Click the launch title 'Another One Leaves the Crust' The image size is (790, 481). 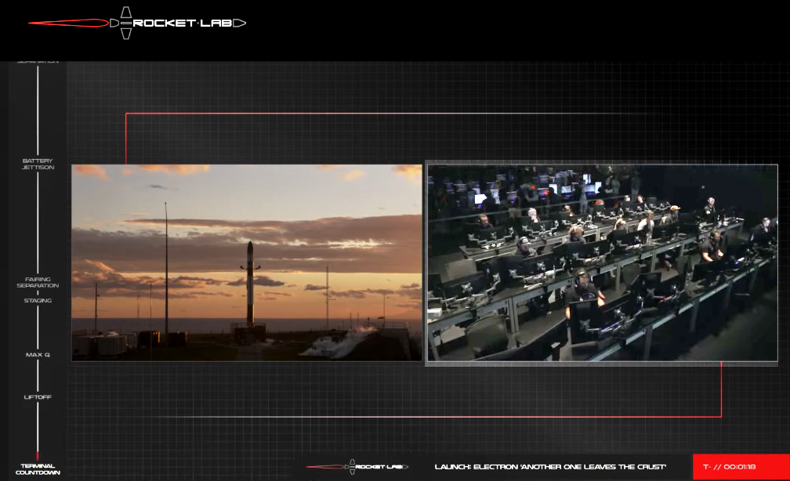coord(550,467)
